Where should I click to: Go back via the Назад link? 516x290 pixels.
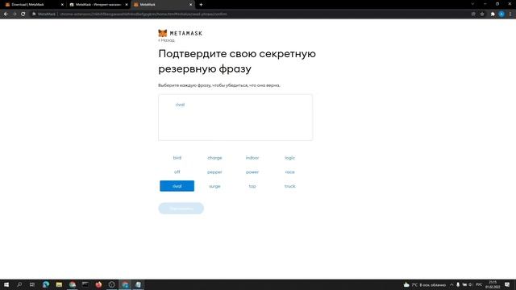click(167, 40)
